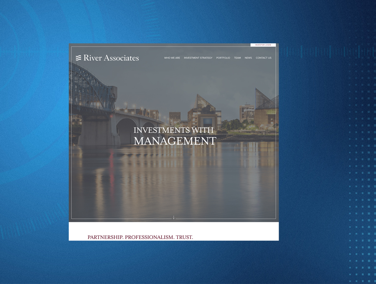Select the Team menu item
The width and height of the screenshot is (376, 284).
click(237, 58)
